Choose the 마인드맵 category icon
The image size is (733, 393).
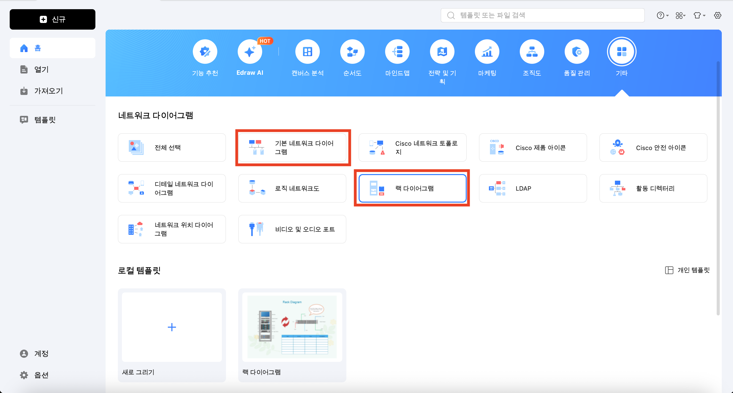point(397,52)
